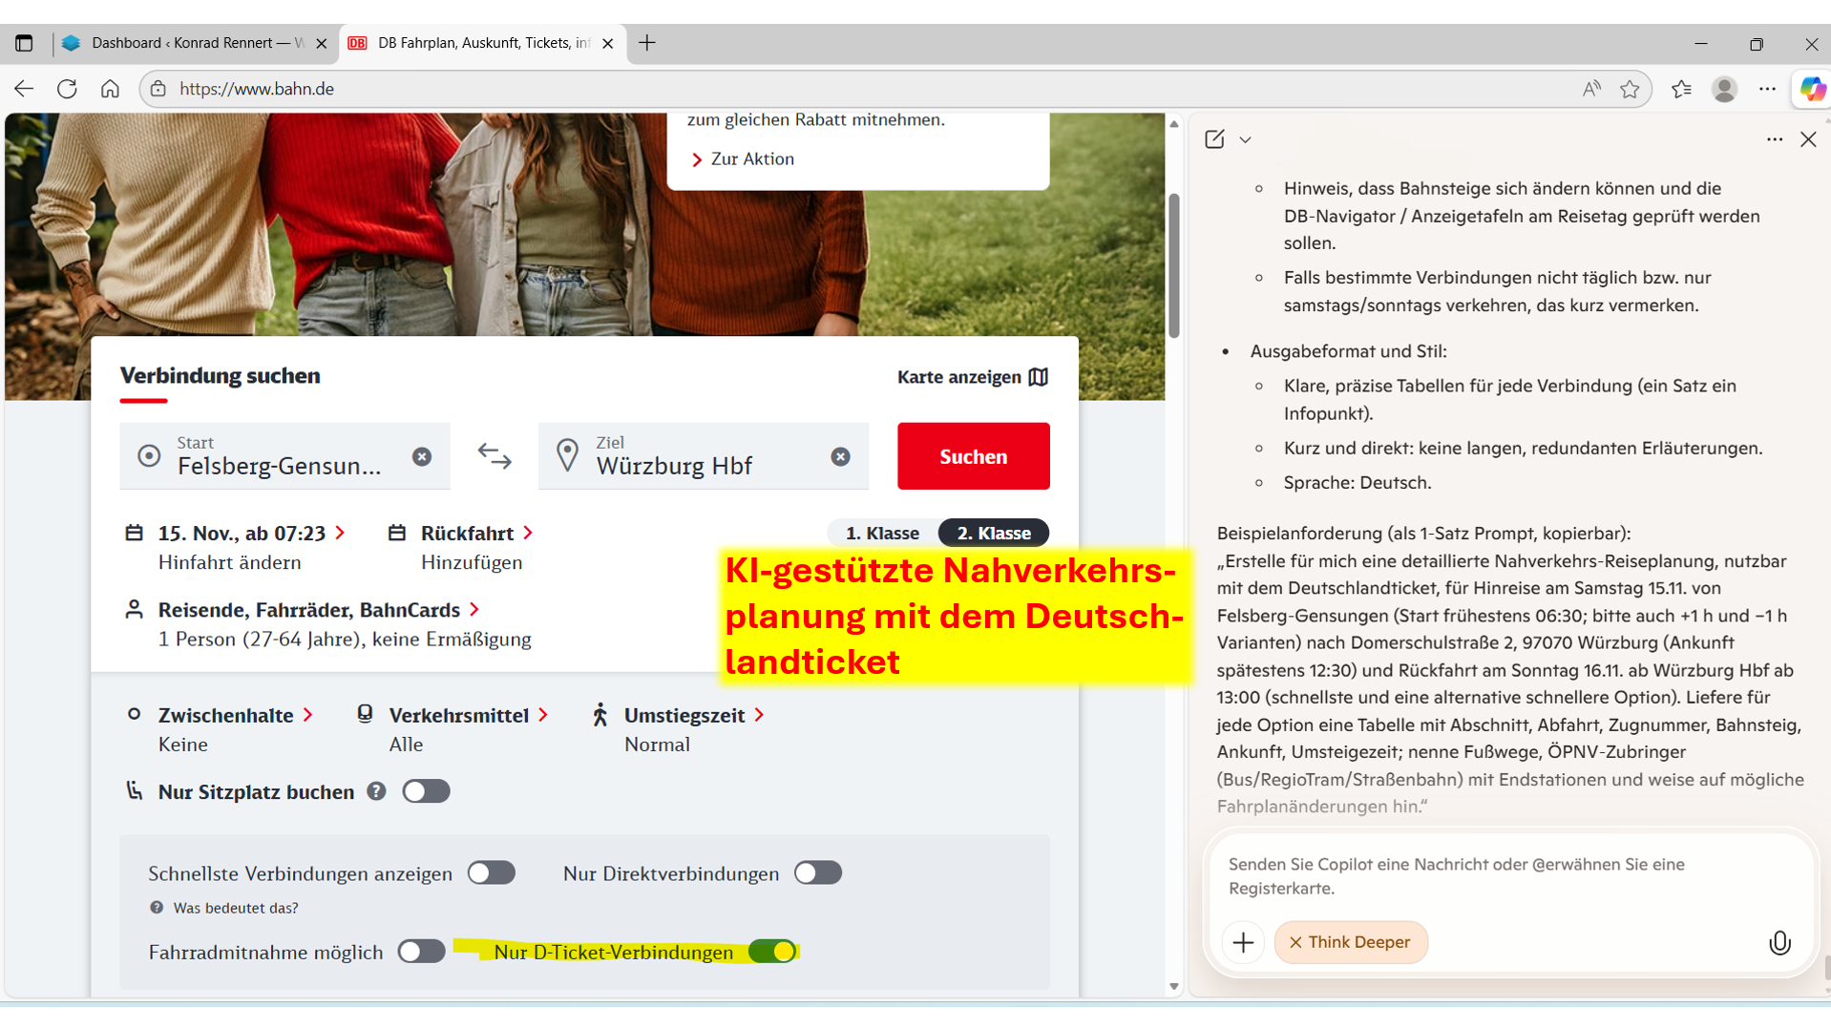Clear the Ziel Würzburg Hbf field
The image size is (1831, 1029).
coord(840,456)
